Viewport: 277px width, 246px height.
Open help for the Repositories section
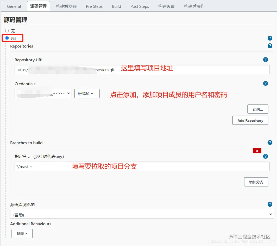pos(270,46)
